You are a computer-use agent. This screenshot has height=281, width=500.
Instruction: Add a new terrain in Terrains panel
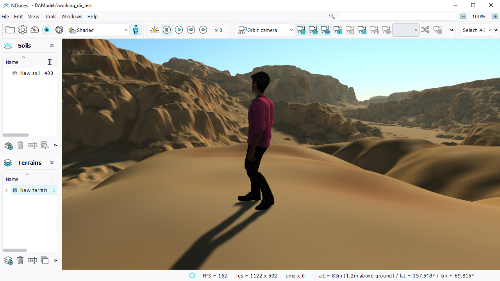pos(9,260)
